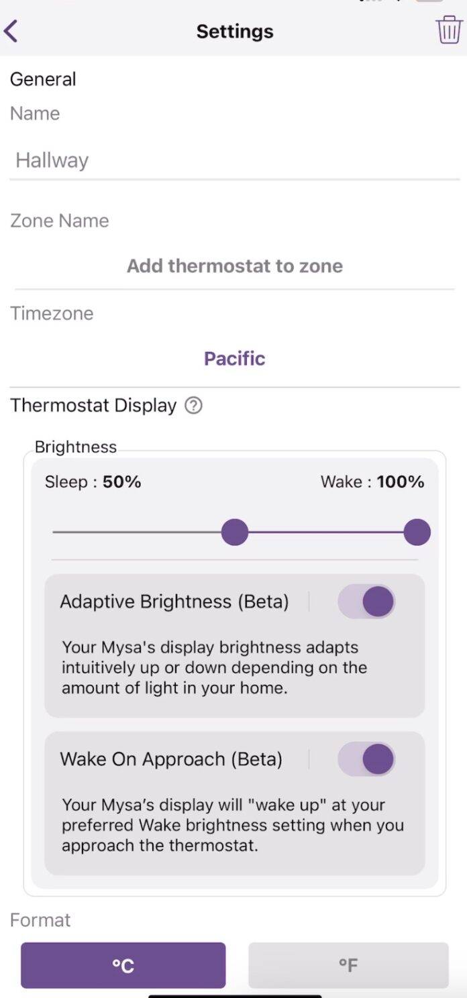Open the Add thermostat to zone picker
Image resolution: width=467 pixels, height=998 pixels.
[234, 266]
